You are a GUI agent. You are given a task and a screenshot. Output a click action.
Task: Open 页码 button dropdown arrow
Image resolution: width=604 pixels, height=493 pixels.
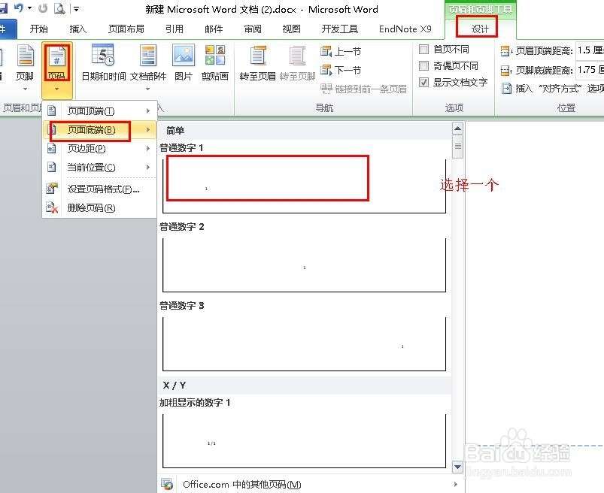pos(56,89)
